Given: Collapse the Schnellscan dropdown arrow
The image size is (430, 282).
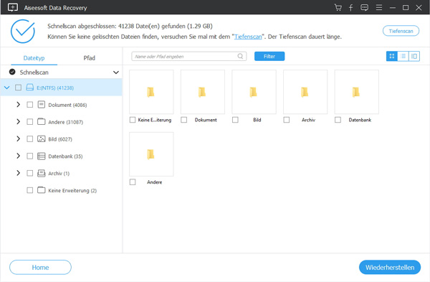Looking at the screenshot, I should pos(116,72).
